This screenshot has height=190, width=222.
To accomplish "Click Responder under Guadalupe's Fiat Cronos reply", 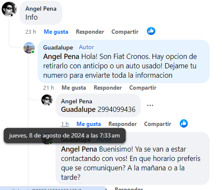I will coord(108,88).
